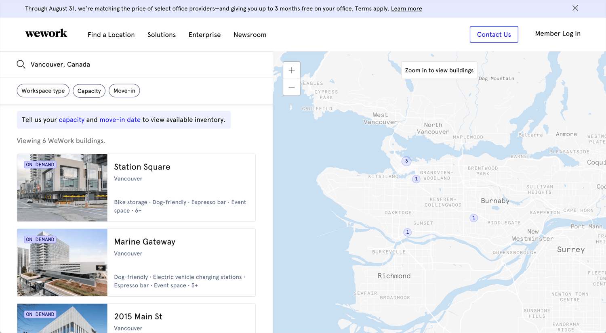Open Member Log In
Viewport: 606px width, 333px height.
click(558, 34)
